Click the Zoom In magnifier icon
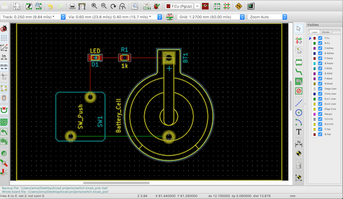The height and width of the screenshot is (199, 343). click(x=94, y=6)
